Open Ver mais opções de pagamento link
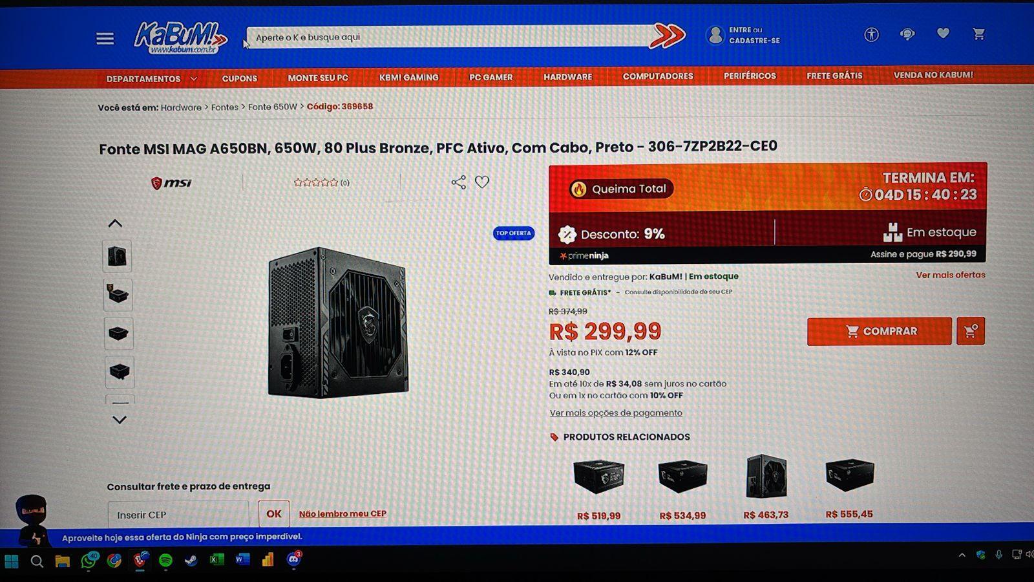The image size is (1034, 582). [616, 413]
